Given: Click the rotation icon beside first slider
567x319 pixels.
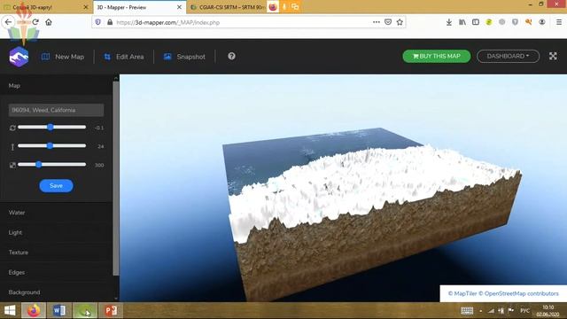Looking at the screenshot, I should [x=12, y=128].
